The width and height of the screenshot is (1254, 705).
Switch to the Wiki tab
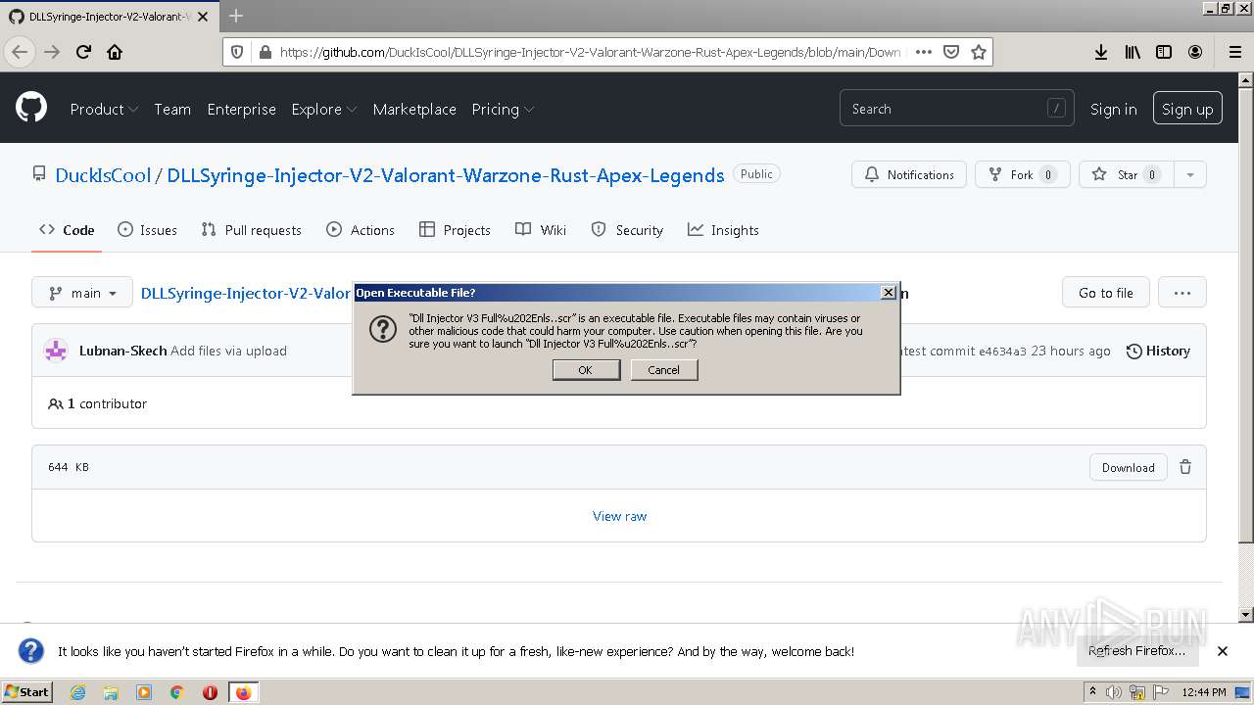541,230
